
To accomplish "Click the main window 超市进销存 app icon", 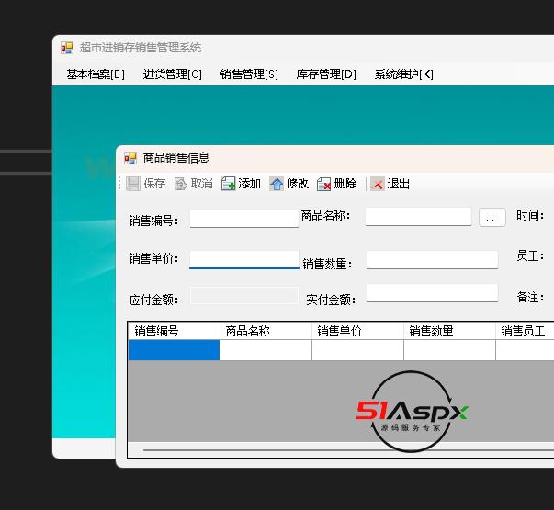I will click(x=67, y=48).
